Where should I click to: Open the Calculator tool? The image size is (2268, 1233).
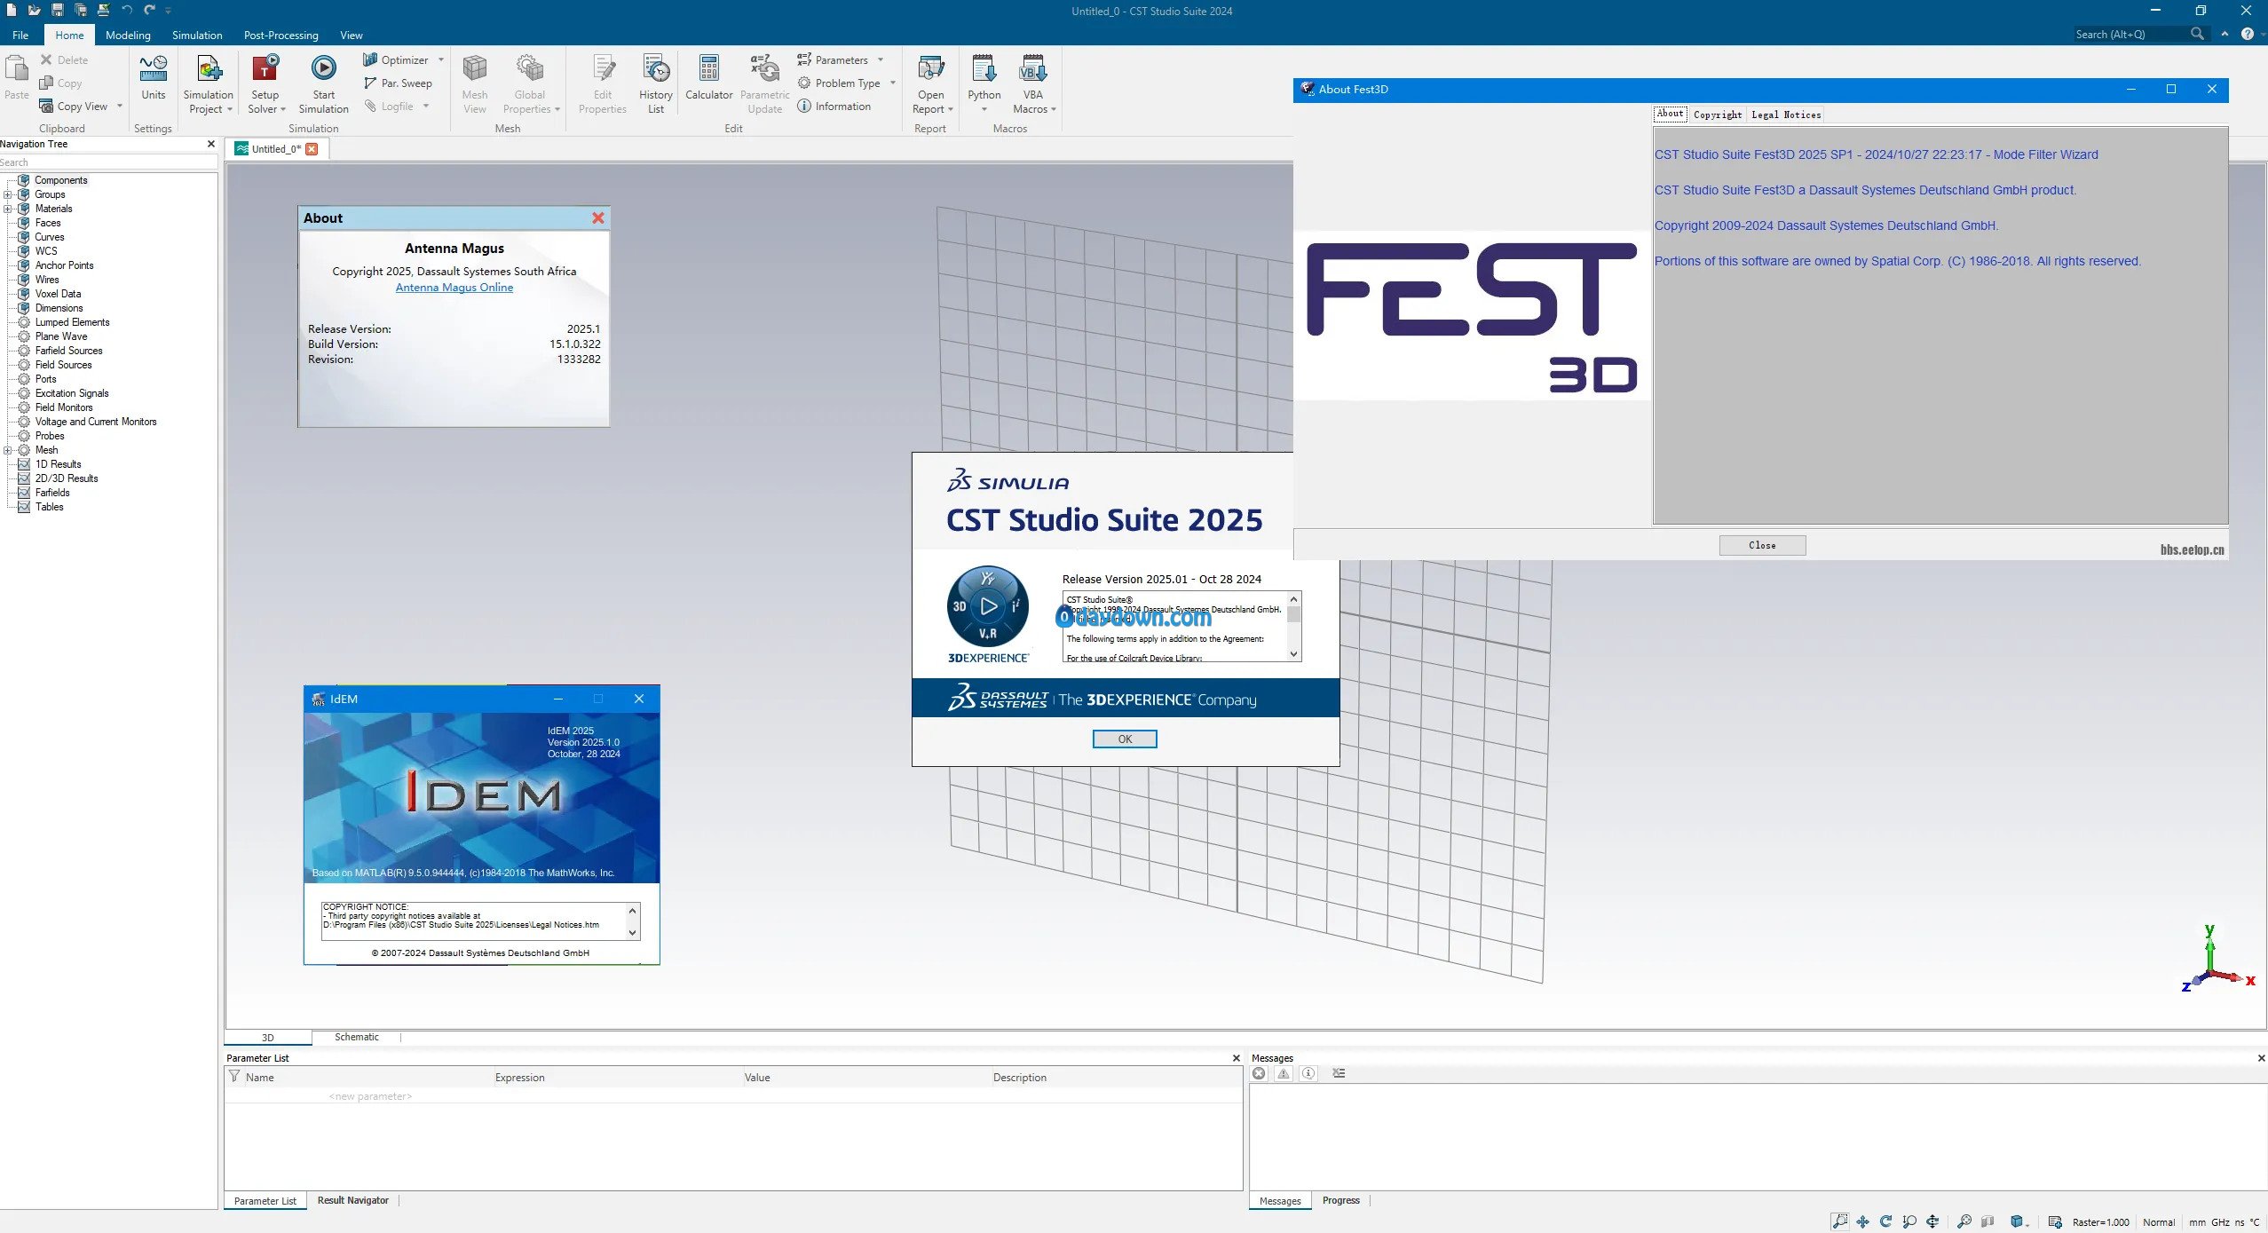coord(708,69)
